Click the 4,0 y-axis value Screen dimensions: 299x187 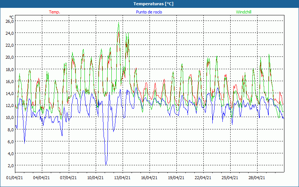pos(11,154)
